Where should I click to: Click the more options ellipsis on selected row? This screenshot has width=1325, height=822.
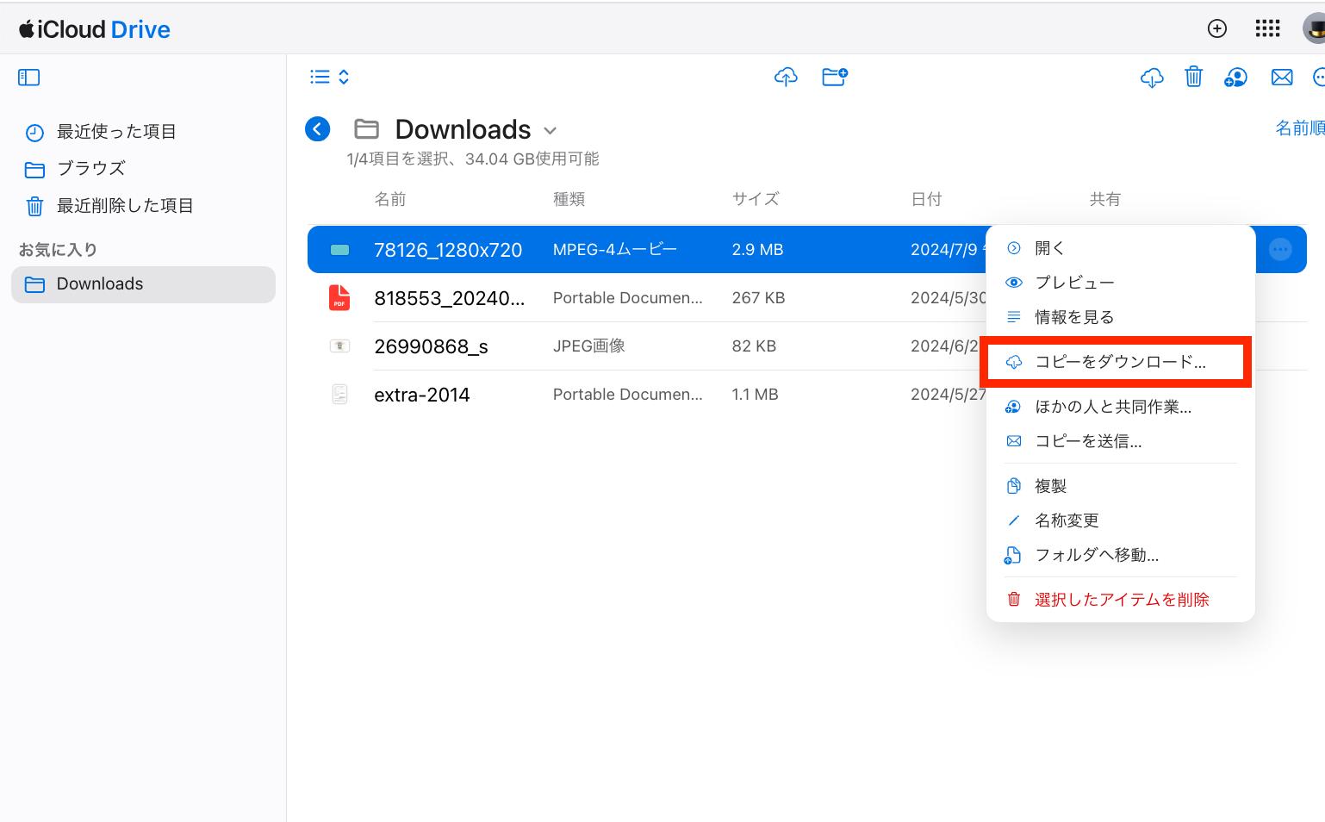pyautogui.click(x=1280, y=249)
